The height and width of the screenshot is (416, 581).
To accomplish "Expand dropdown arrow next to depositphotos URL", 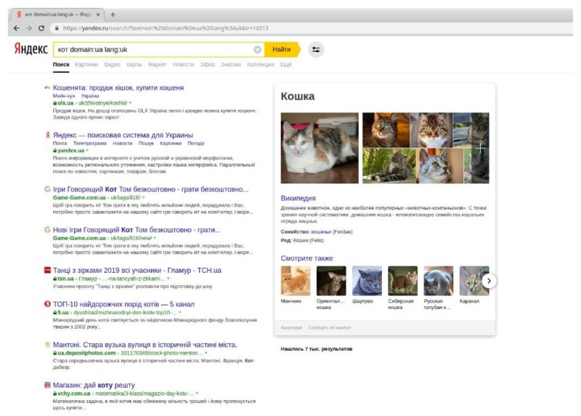I will 206,353.
